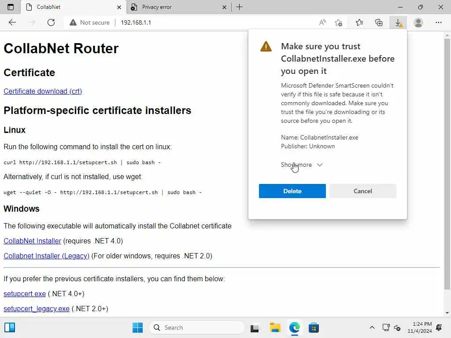
Task: Click the taskbar Search box
Action: 197,327
